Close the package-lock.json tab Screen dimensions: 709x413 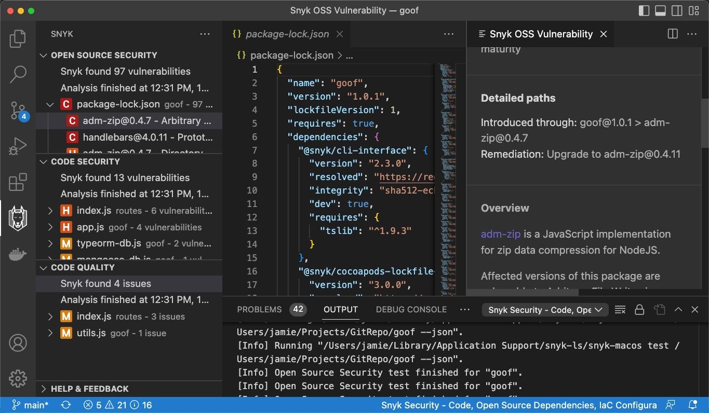click(340, 34)
